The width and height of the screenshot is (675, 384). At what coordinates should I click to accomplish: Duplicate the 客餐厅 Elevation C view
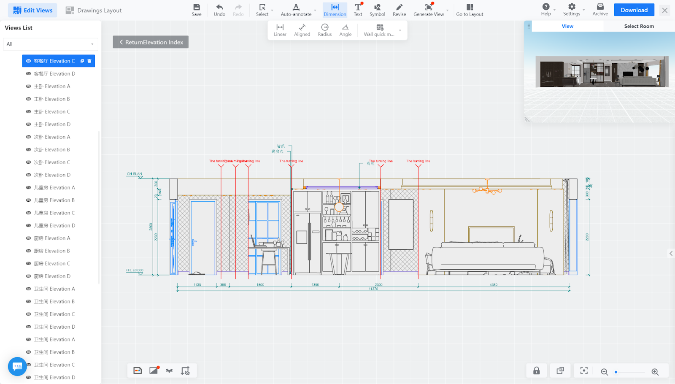[x=82, y=61]
